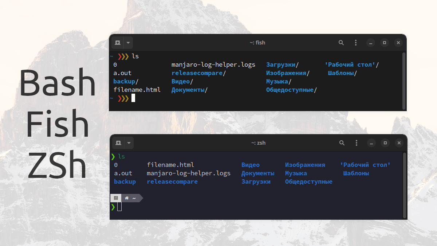Click the '~: zsh' window title
This screenshot has width=437, height=246.
click(258, 143)
